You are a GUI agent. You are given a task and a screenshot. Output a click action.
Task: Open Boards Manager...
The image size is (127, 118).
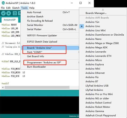pos(103,13)
